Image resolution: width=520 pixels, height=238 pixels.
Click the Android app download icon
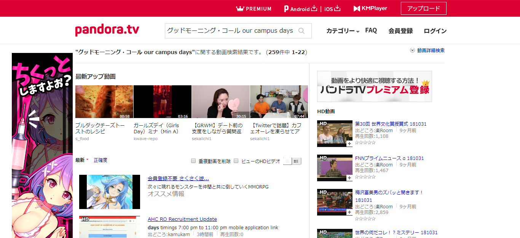tap(314, 8)
